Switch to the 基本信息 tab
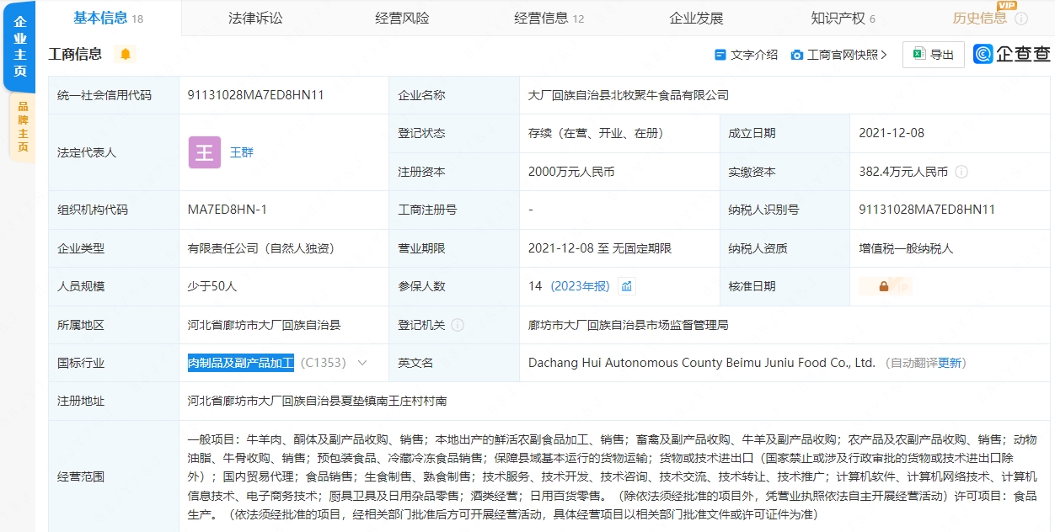 pyautogui.click(x=109, y=18)
